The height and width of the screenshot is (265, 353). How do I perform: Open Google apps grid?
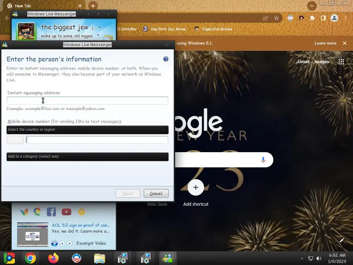341,61
